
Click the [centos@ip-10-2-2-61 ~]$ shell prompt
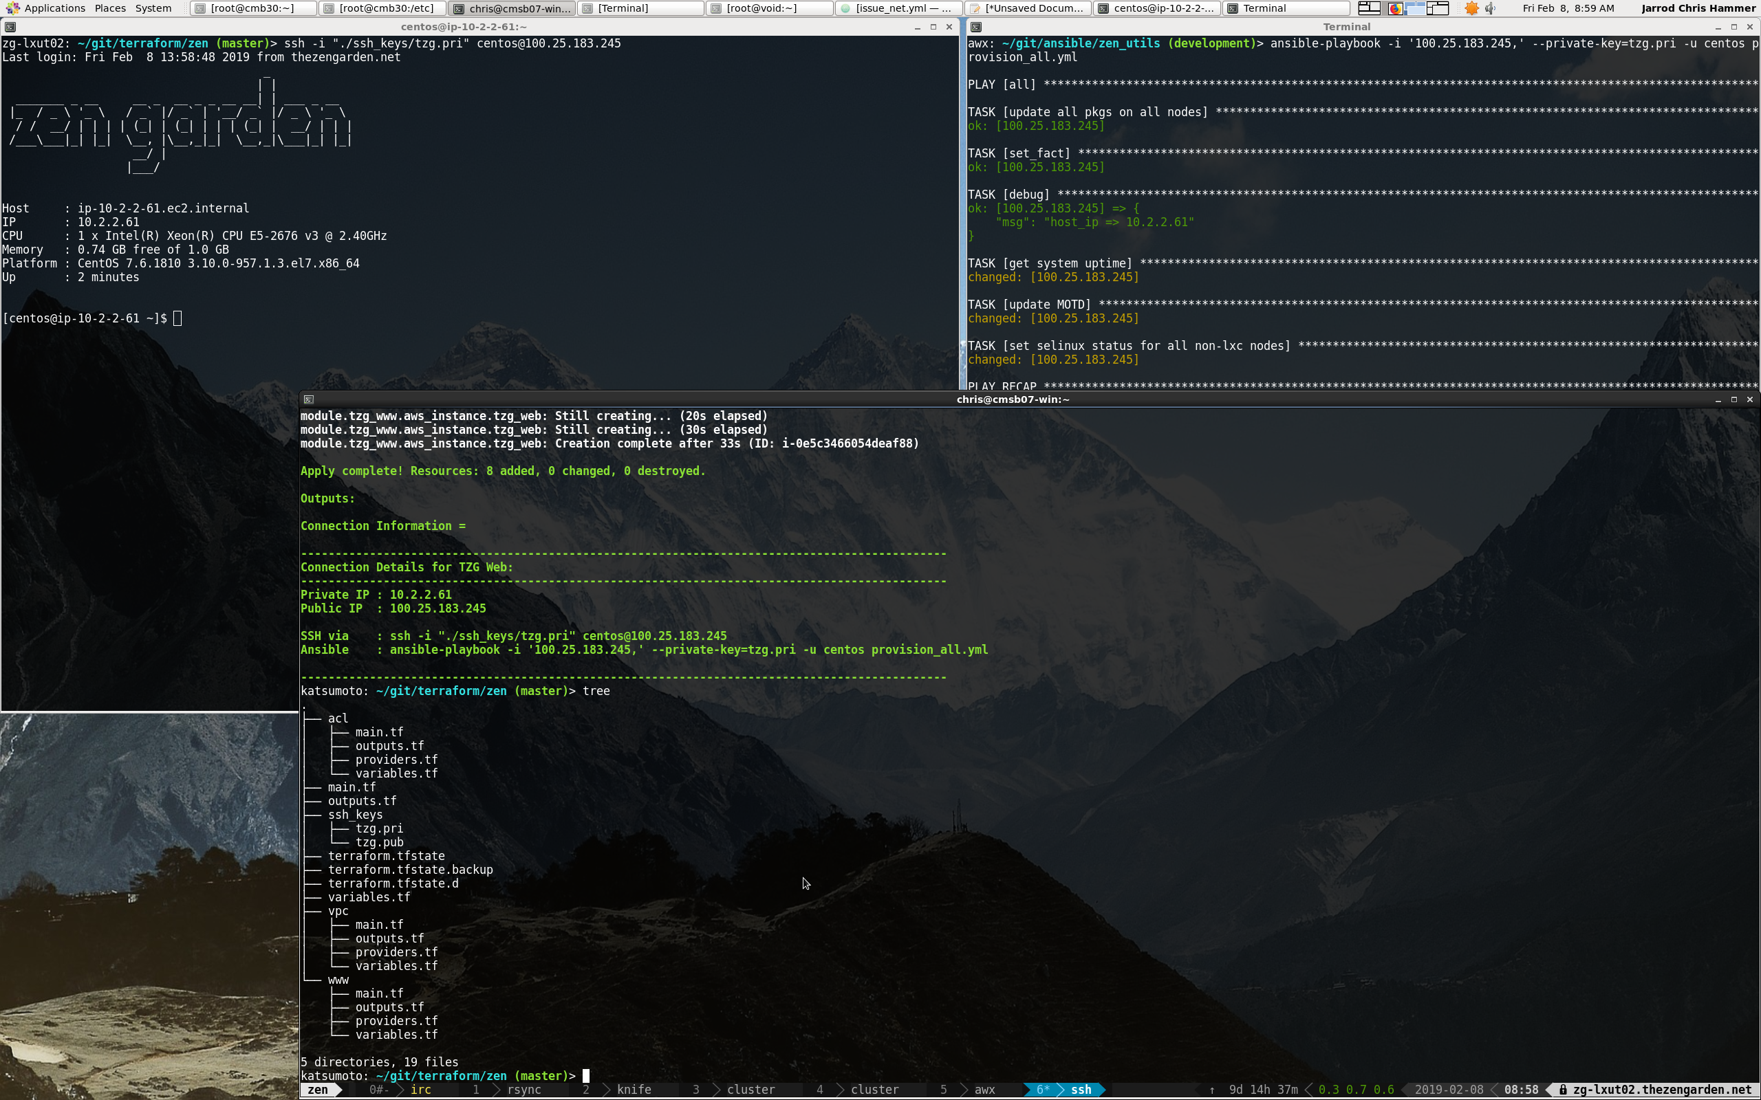[85, 318]
